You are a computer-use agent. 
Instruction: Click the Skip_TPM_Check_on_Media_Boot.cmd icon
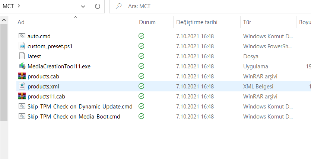click(x=22, y=117)
